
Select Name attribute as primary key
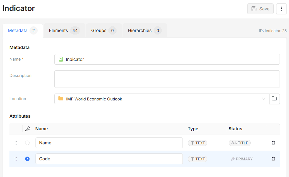coord(27,143)
